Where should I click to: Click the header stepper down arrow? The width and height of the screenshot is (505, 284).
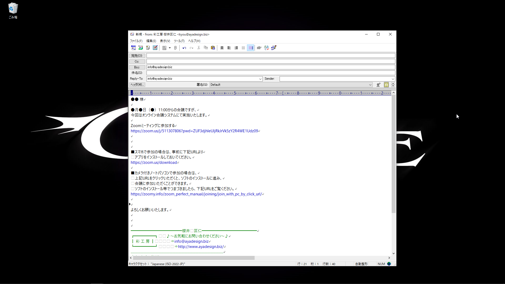tap(393, 86)
